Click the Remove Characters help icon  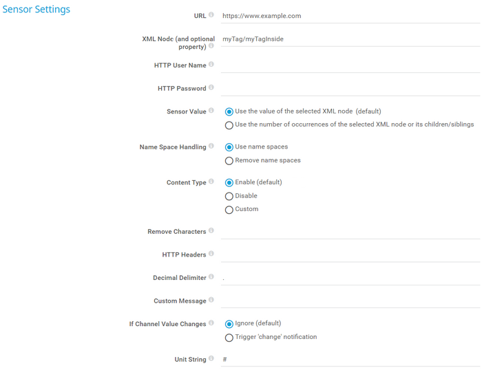point(211,231)
